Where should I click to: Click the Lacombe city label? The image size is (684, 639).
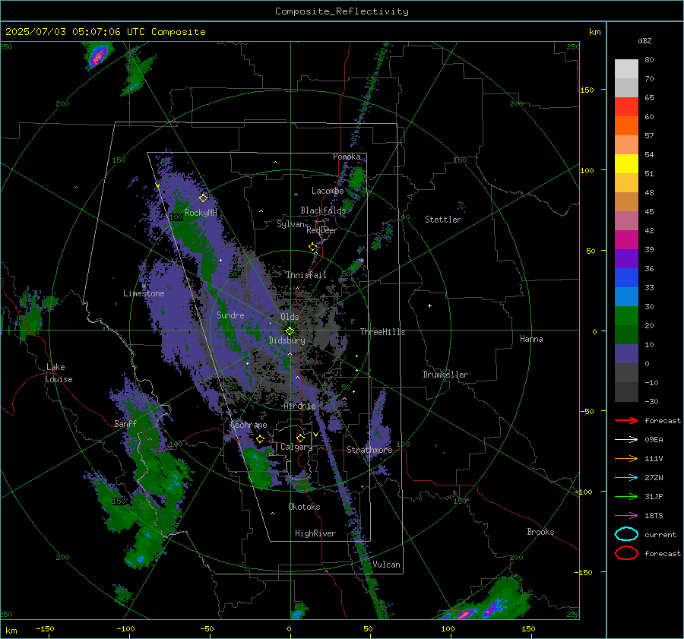[328, 191]
